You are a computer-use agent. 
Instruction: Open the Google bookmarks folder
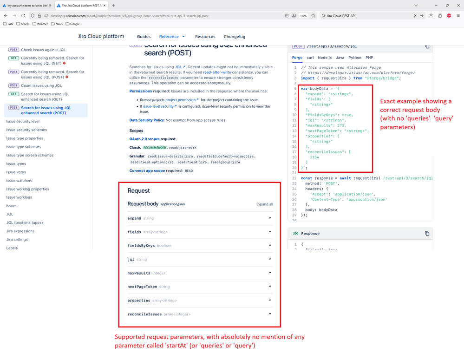pyautogui.click(x=73, y=24)
